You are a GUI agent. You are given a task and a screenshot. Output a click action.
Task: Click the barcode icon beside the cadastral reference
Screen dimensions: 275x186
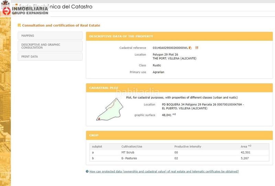(x=197, y=48)
